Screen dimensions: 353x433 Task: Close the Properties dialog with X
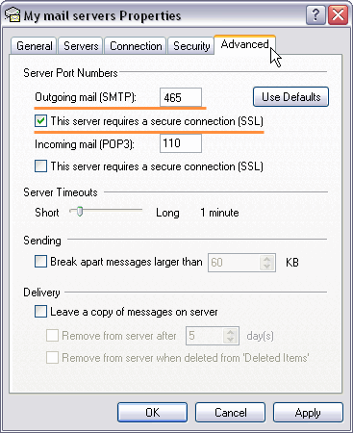[338, 15]
